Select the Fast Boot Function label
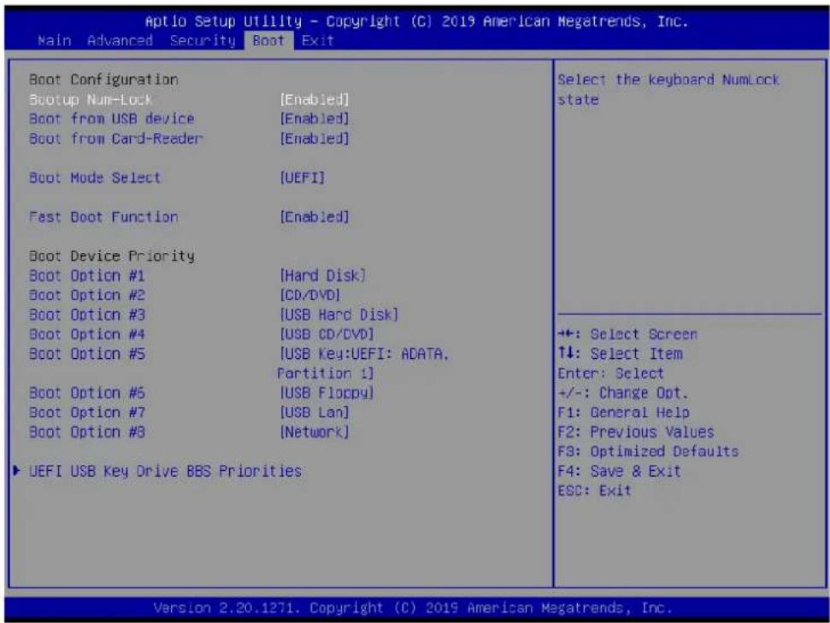 (103, 216)
